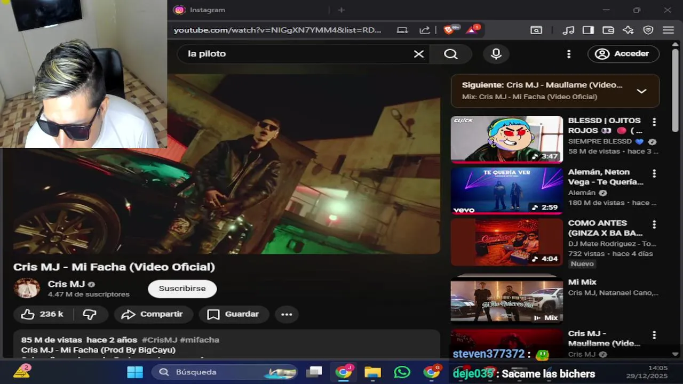
Task: Click the YouTube search magnifier button
Action: tap(451, 54)
